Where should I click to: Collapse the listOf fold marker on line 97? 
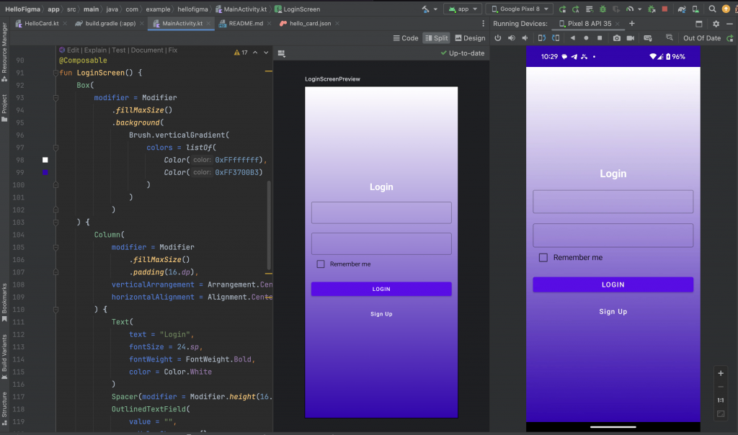pos(55,148)
